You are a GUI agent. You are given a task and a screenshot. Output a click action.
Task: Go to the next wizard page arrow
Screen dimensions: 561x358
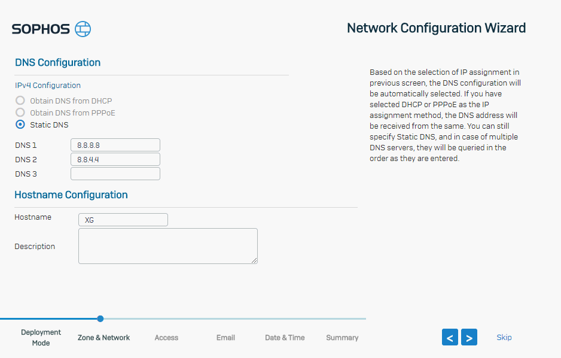(469, 337)
